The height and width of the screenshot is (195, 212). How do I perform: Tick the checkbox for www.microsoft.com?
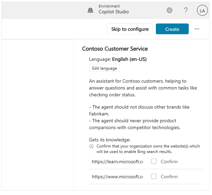coord(154,177)
